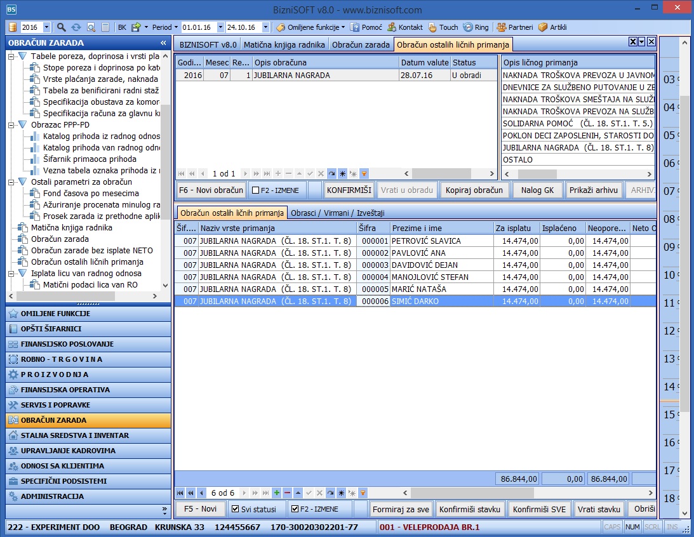Click the Kontakt toolbar icon

(392, 27)
